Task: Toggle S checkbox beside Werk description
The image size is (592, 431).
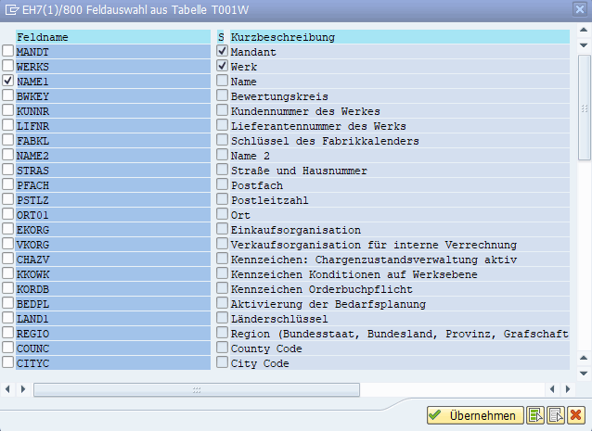Action: pos(223,66)
